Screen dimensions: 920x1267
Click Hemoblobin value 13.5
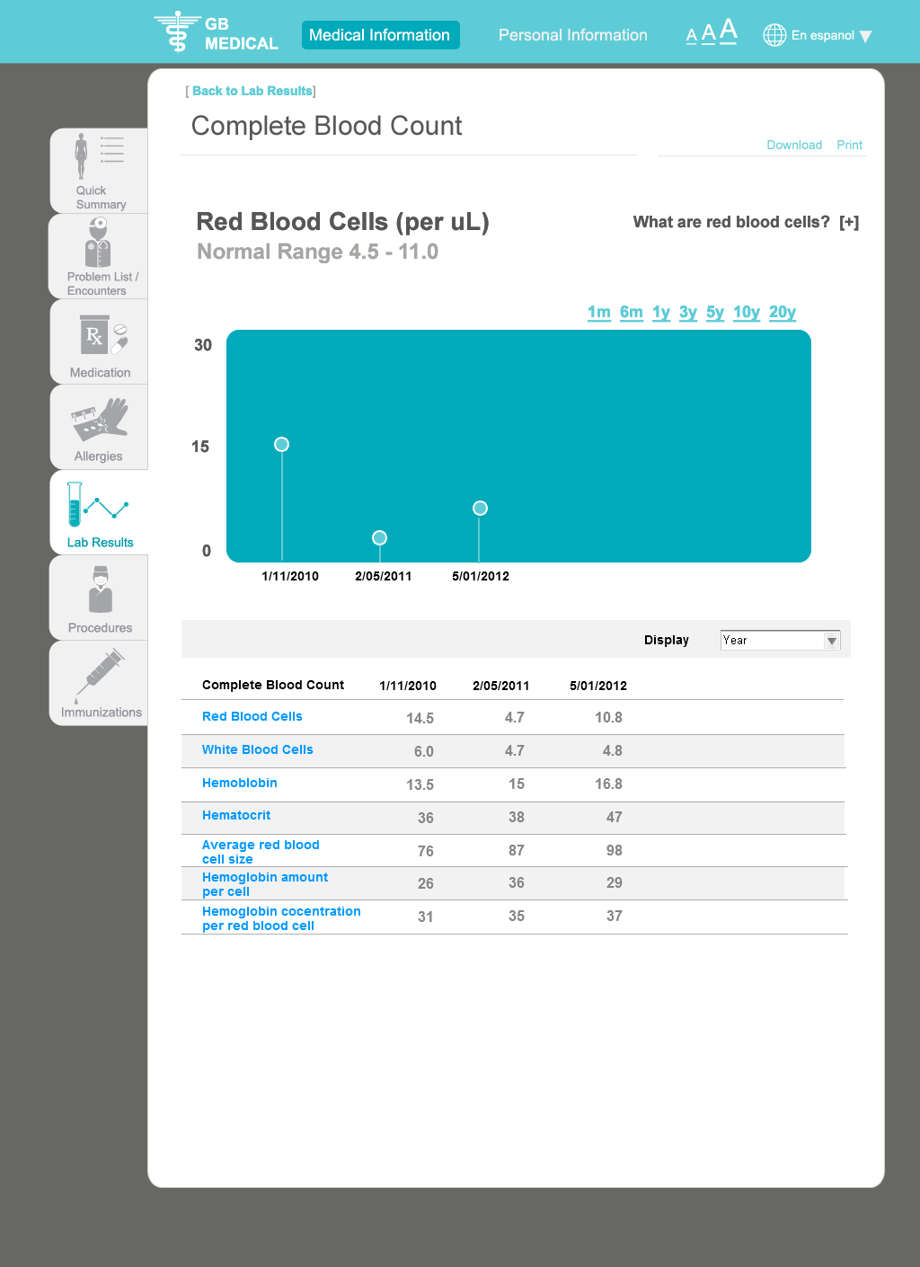click(x=420, y=784)
